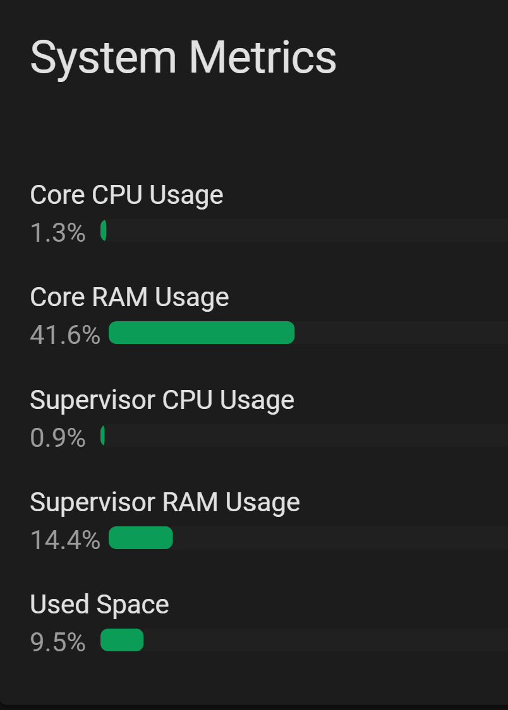The height and width of the screenshot is (710, 508).
Task: Click the green fill of the Used Space bar
Action: pyautogui.click(x=122, y=640)
